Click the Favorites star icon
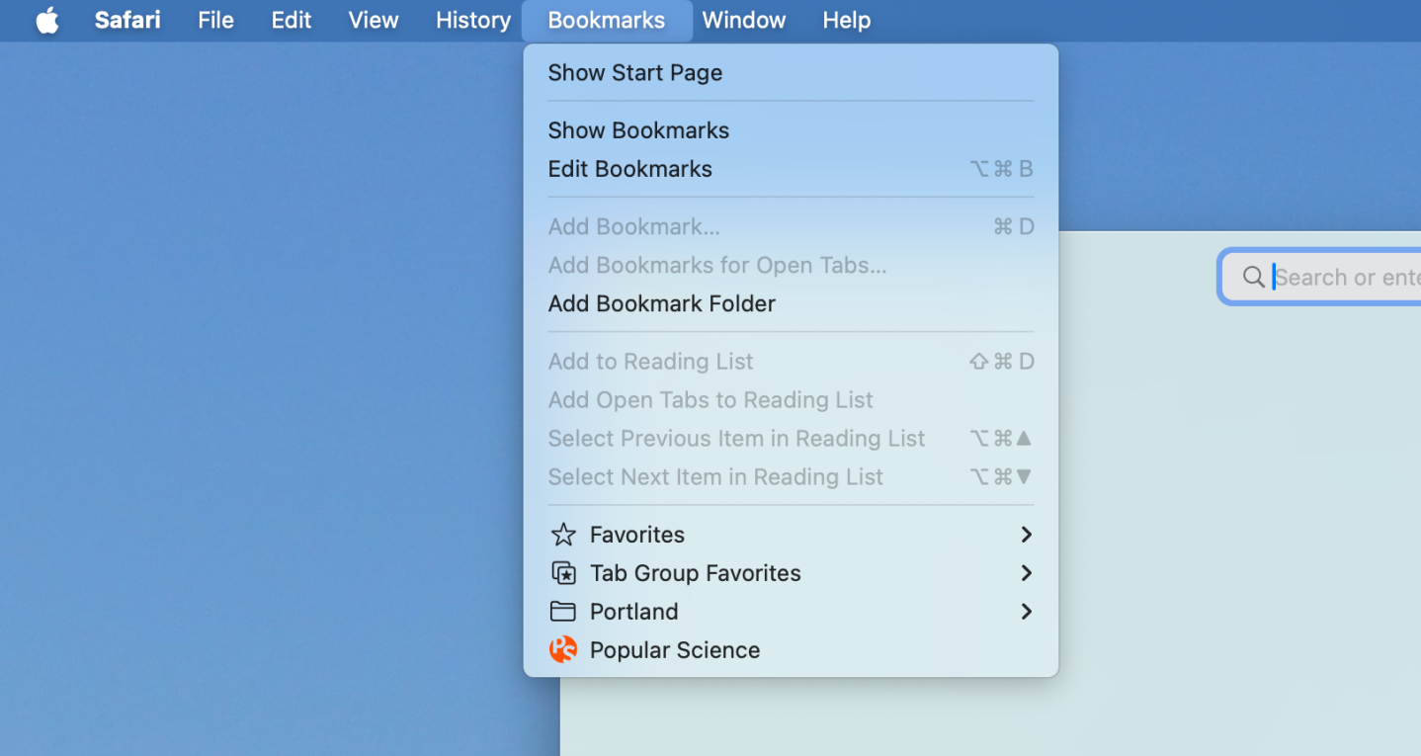The image size is (1421, 756). click(562, 535)
